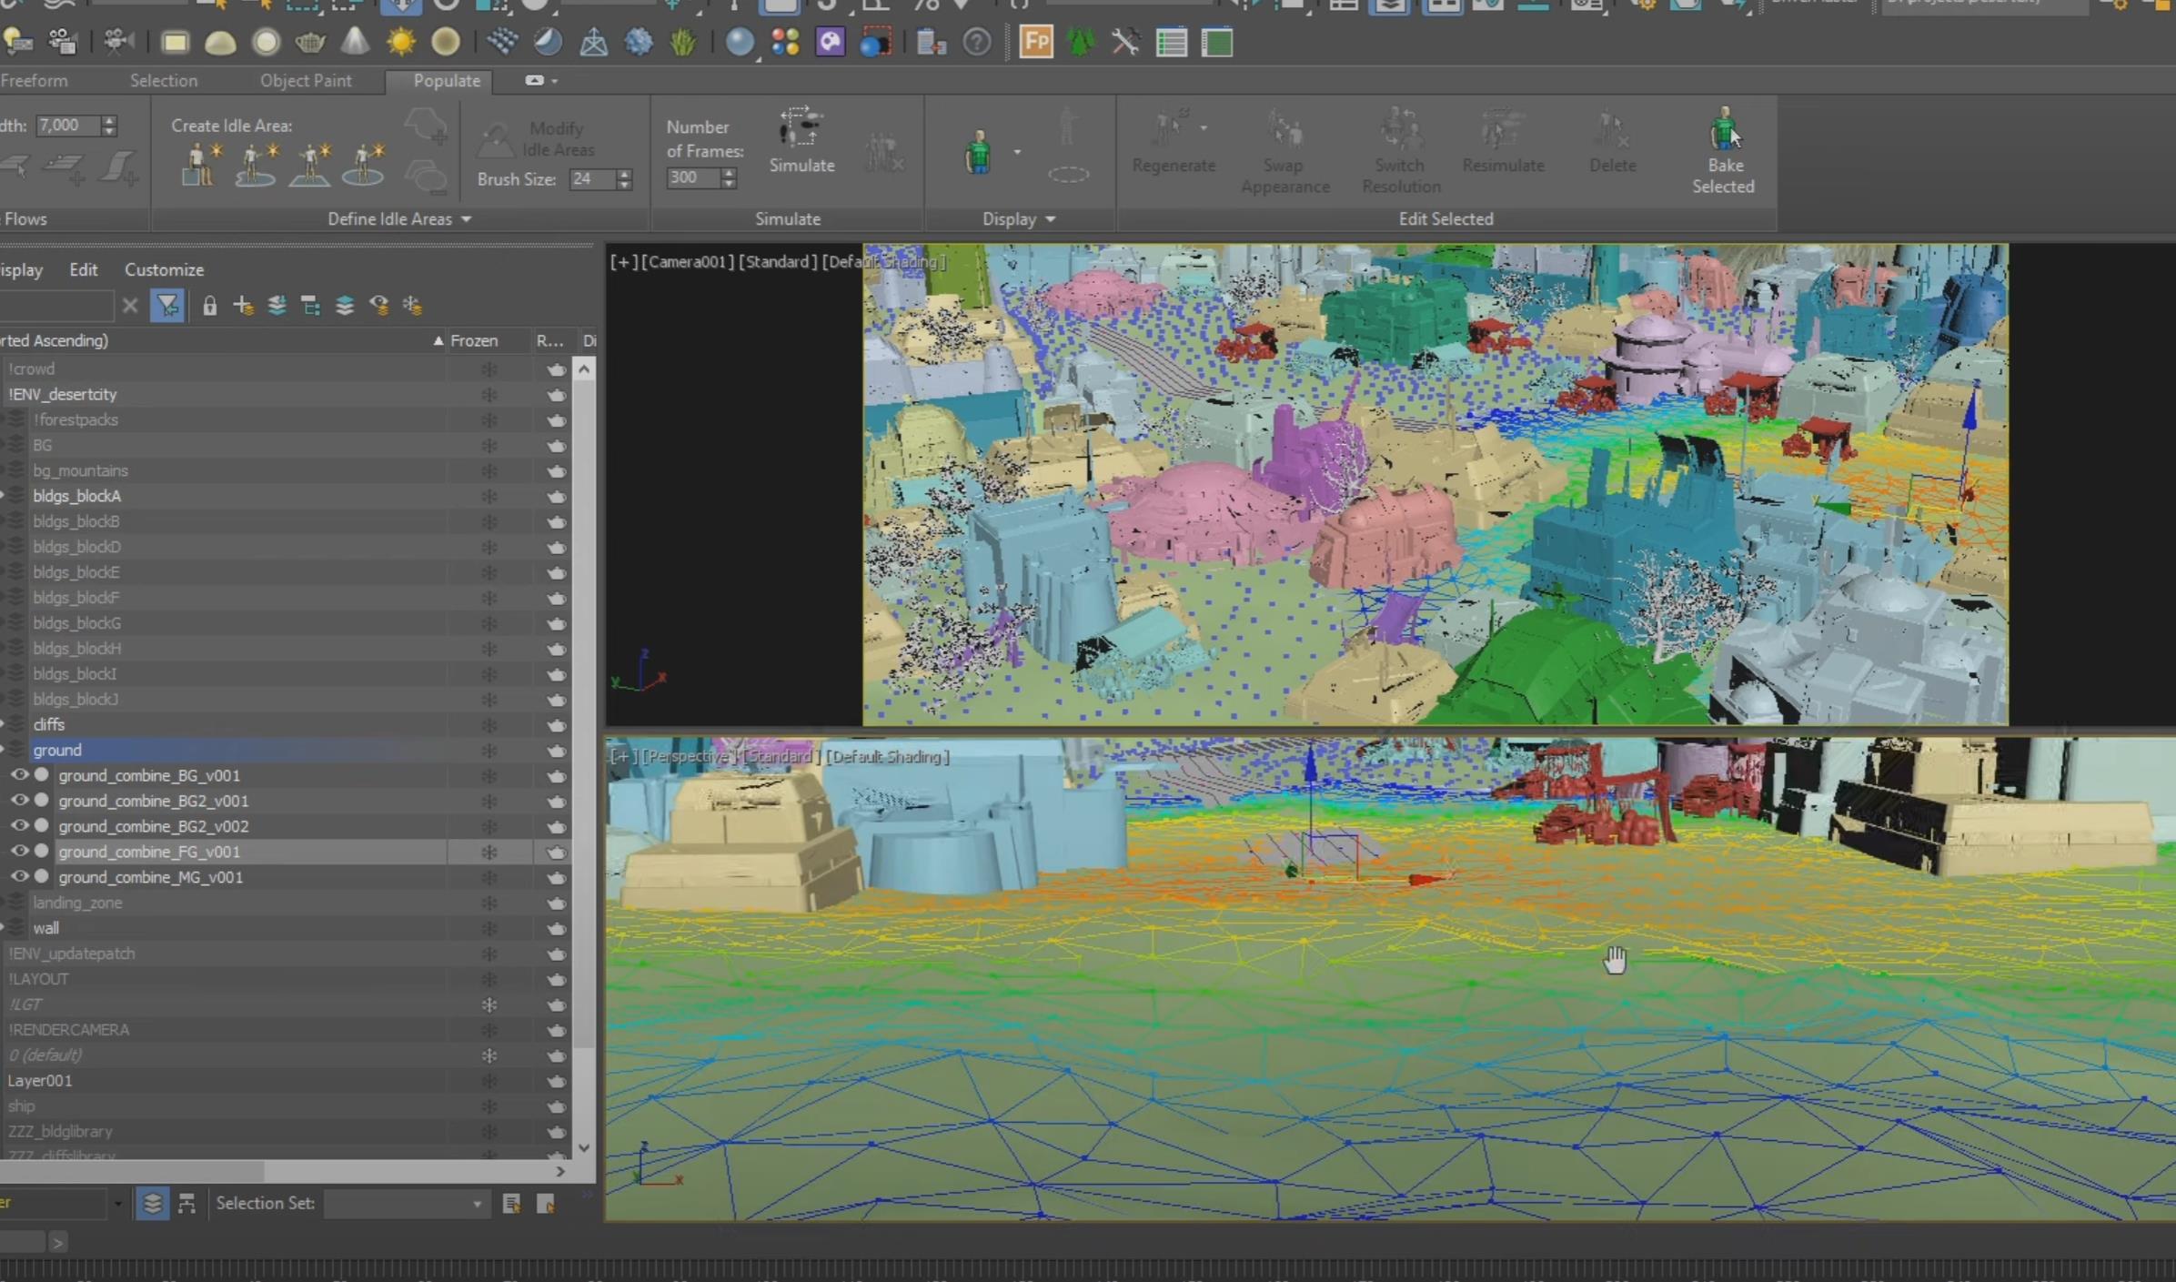Click the Number of Frames stepper arrows
Viewport: 2176px width, 1282px height.
(728, 178)
